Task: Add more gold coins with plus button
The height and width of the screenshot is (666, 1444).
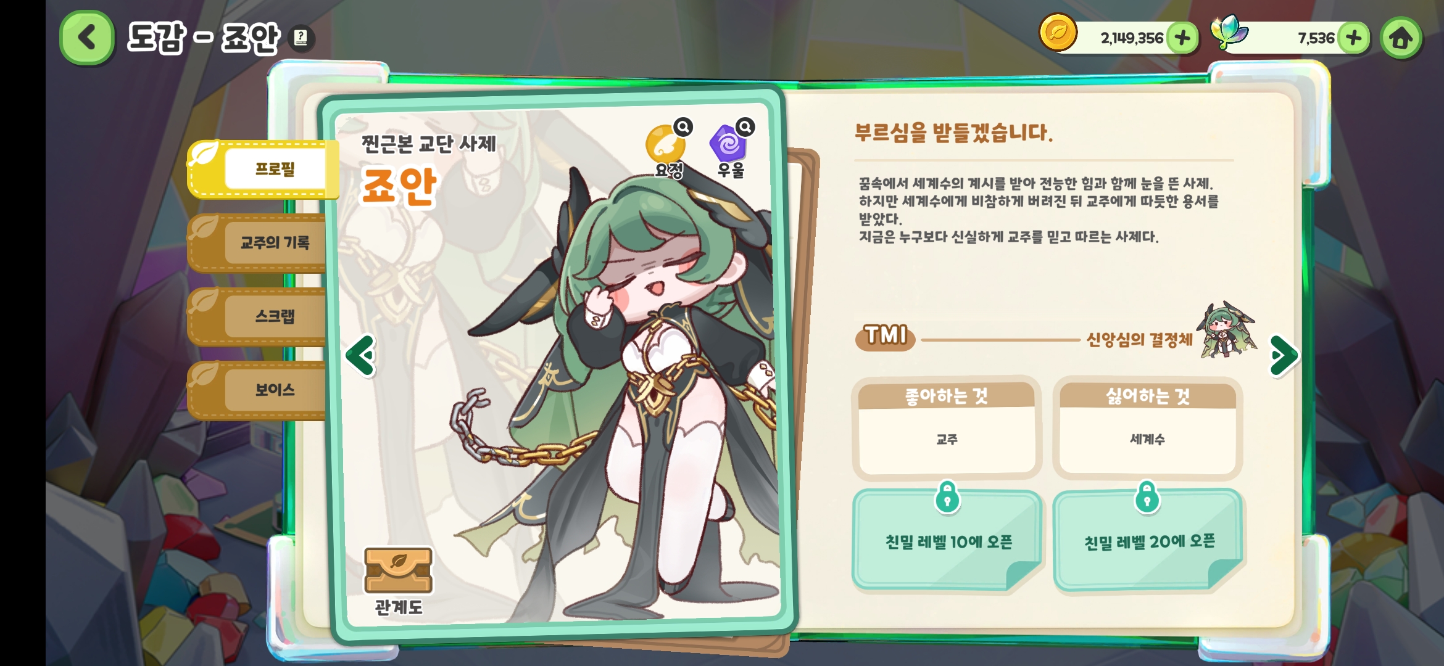Action: pos(1182,38)
